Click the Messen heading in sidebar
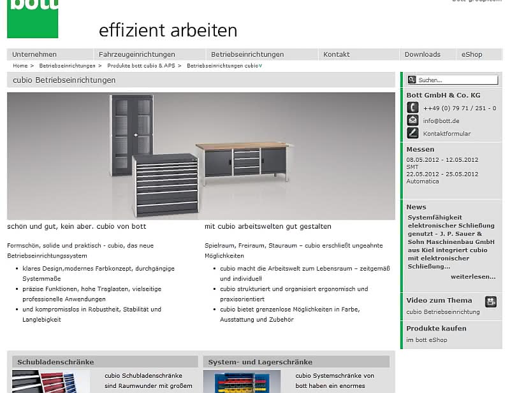The height and width of the screenshot is (393, 510). click(420, 149)
